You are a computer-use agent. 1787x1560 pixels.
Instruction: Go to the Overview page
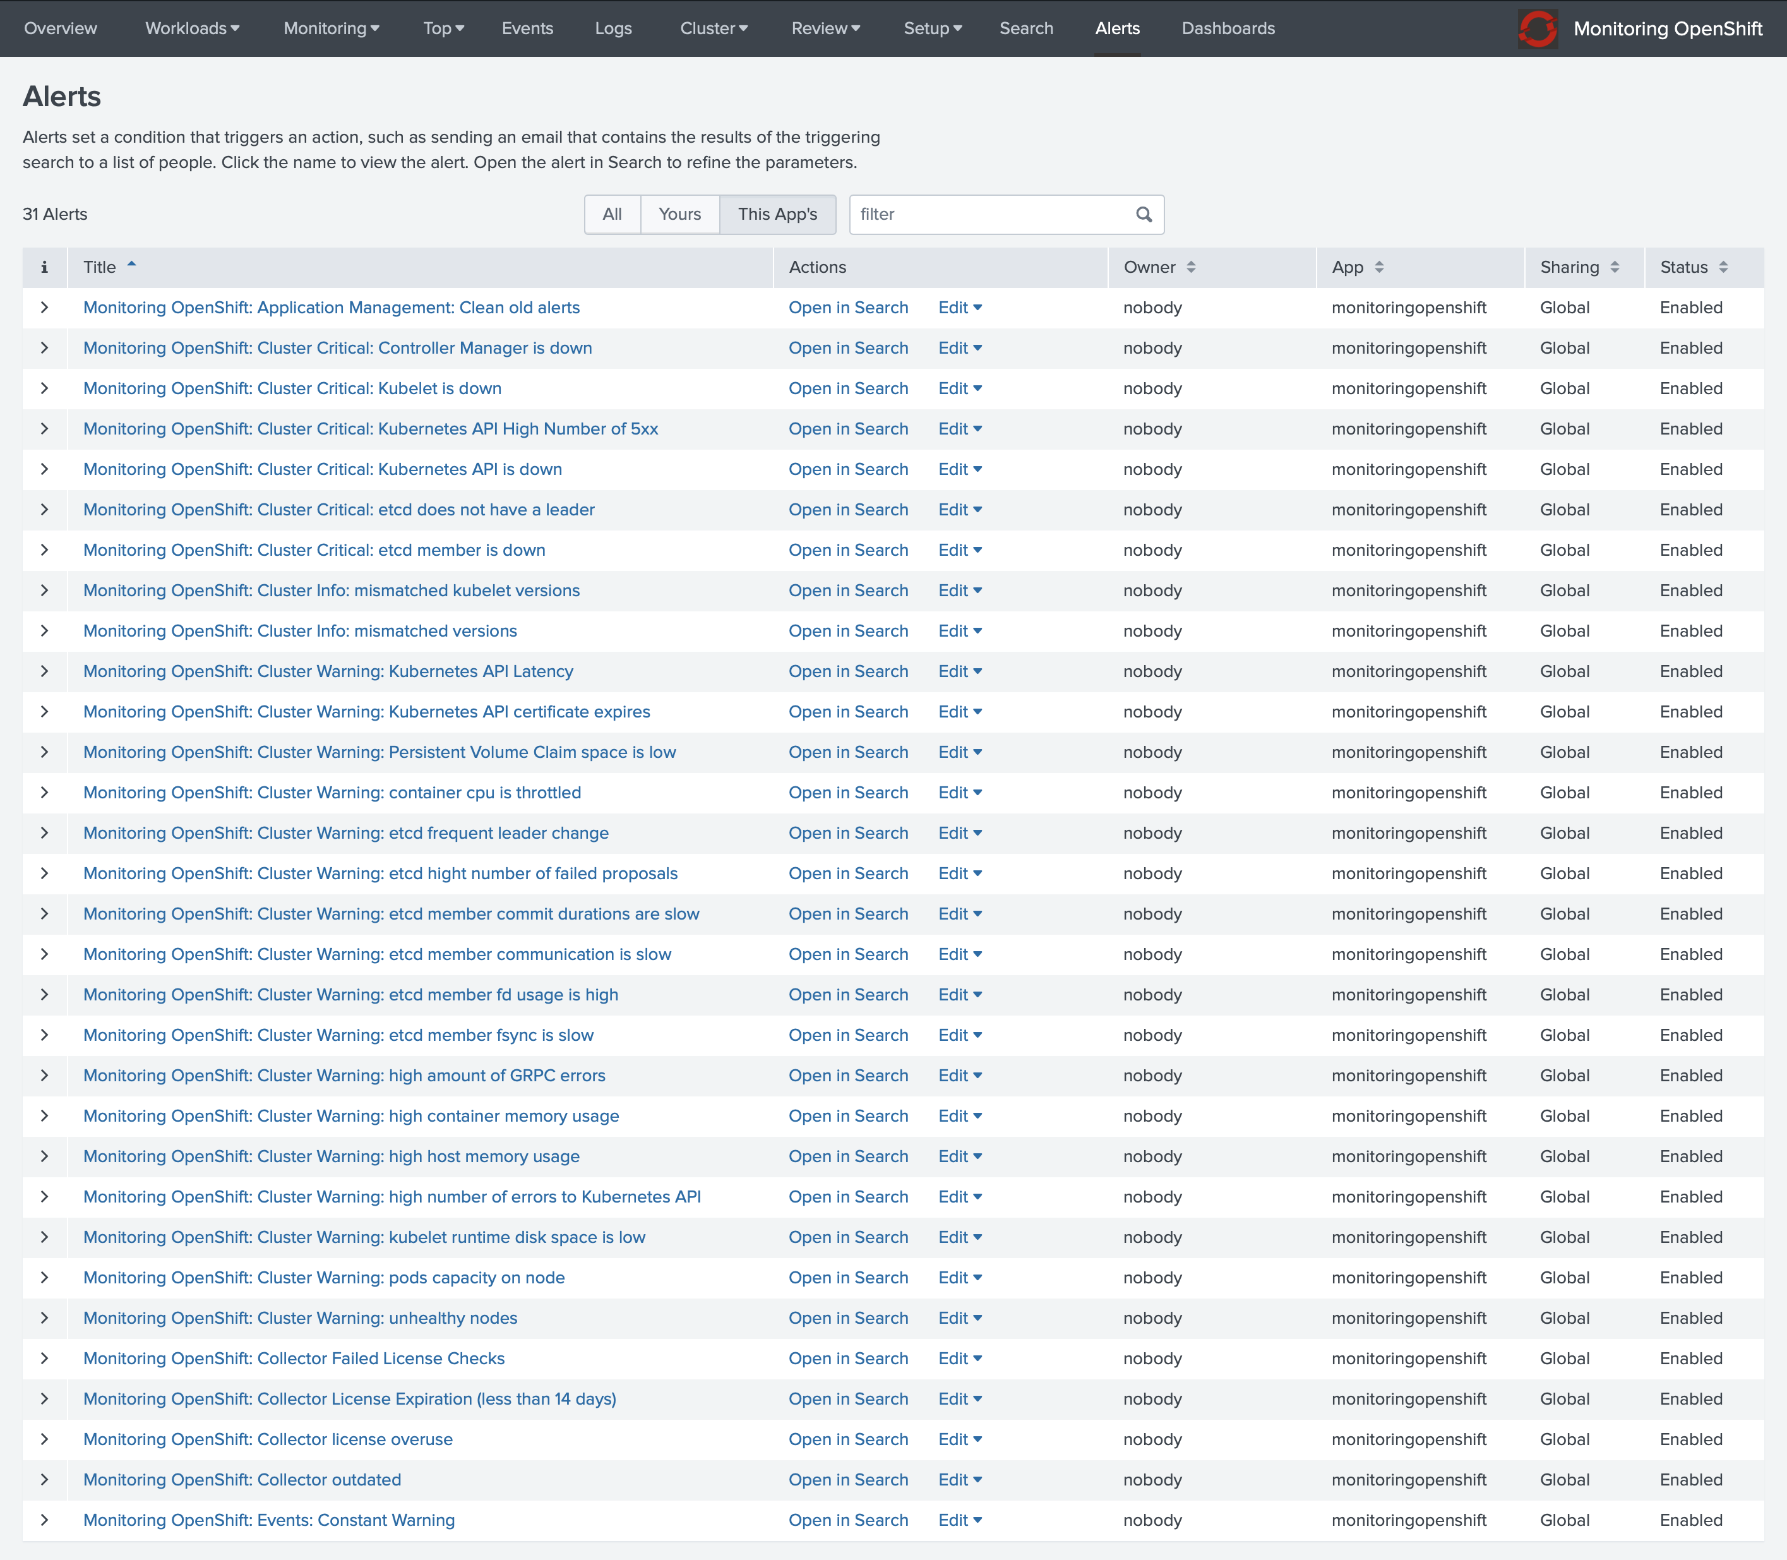[61, 28]
